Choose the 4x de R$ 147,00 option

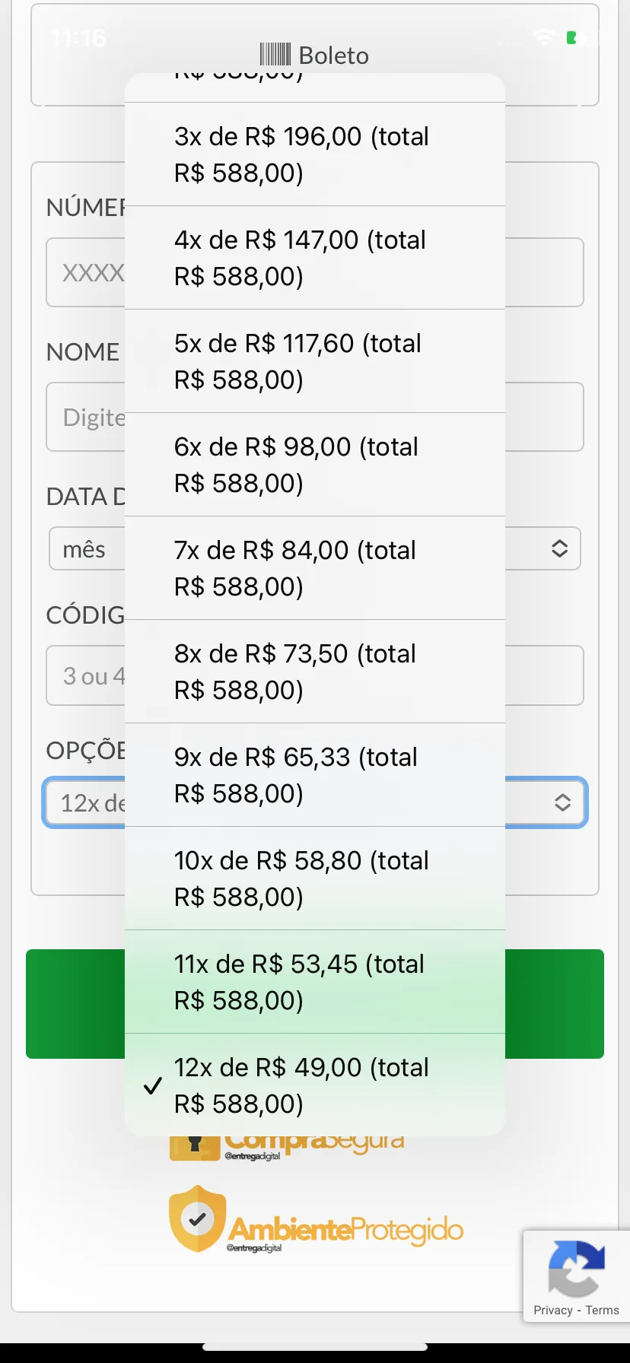(x=315, y=258)
